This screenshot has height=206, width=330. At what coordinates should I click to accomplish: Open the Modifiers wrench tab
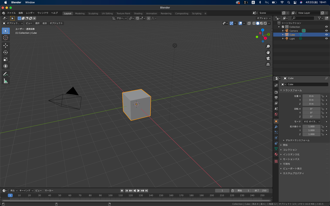click(x=276, y=127)
